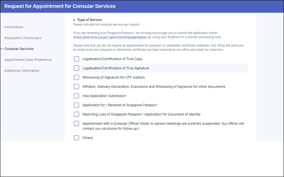Click the Others option label text
Image resolution: width=284 pixels, height=177 pixels.
(88, 138)
